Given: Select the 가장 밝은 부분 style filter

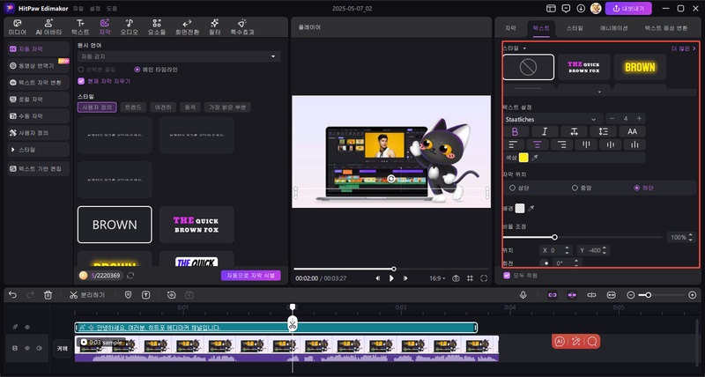Looking at the screenshot, I should pyautogui.click(x=227, y=107).
